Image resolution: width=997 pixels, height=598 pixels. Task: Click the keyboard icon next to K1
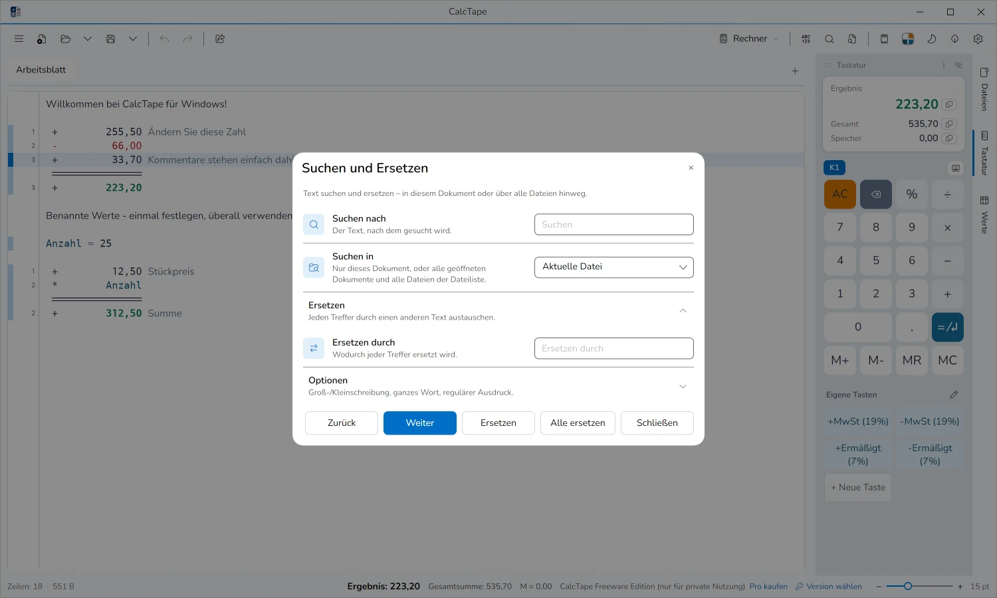click(956, 168)
